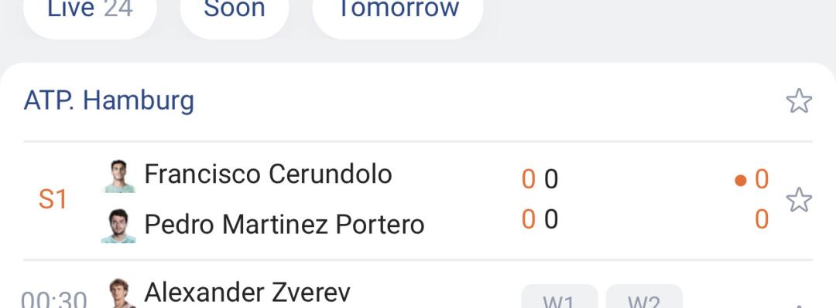836x308 pixels.
Task: Open Francisco Cerundolo's name link
Action: (268, 174)
